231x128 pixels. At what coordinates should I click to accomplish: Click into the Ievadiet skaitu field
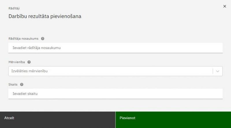pyautogui.click(x=115, y=94)
